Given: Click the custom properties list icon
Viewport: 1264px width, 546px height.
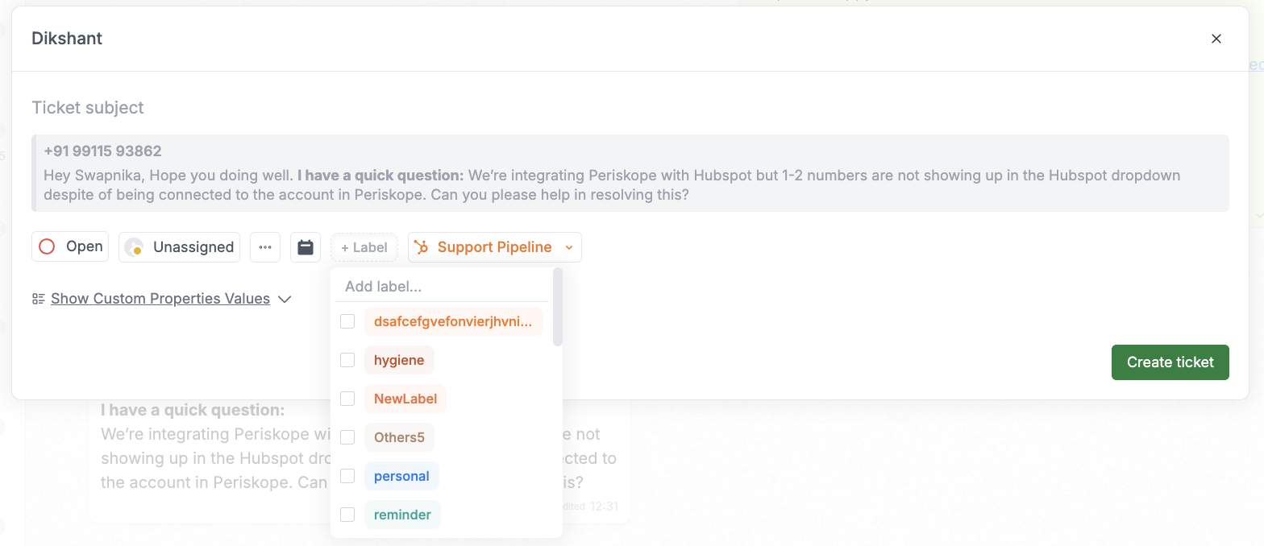Looking at the screenshot, I should pyautogui.click(x=38, y=299).
